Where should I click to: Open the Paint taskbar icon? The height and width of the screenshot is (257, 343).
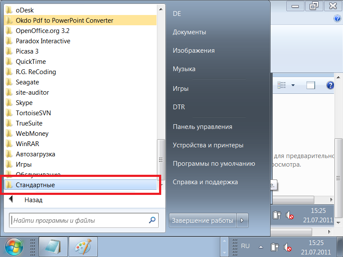pos(83,247)
